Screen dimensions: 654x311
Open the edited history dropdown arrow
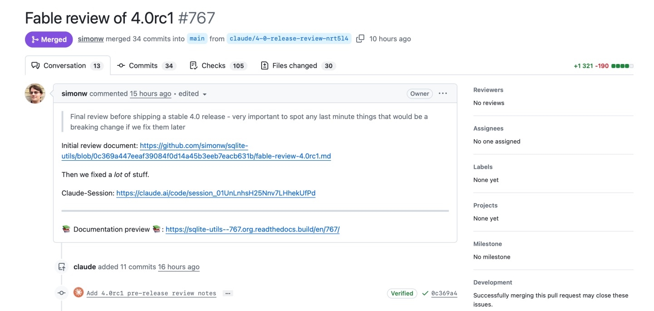[x=204, y=94]
